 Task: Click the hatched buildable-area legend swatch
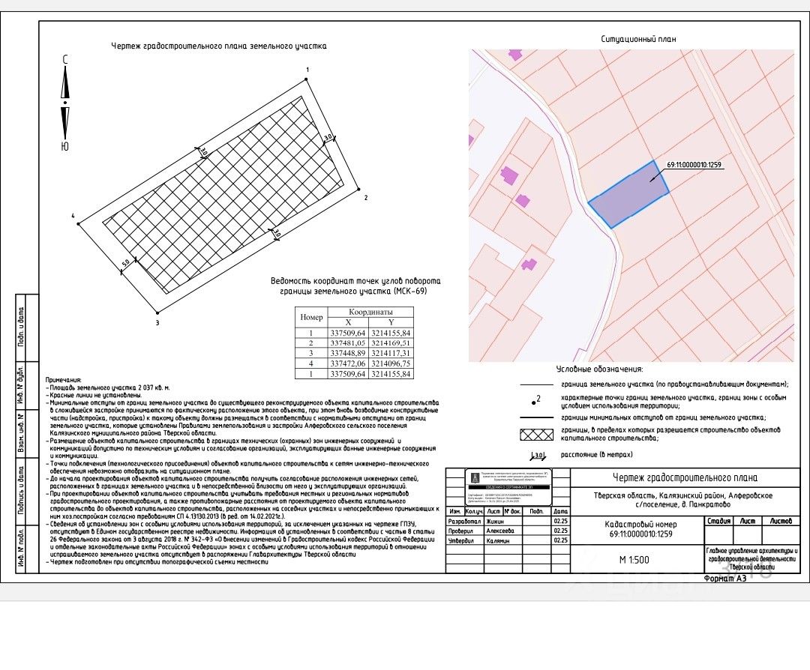click(x=536, y=435)
